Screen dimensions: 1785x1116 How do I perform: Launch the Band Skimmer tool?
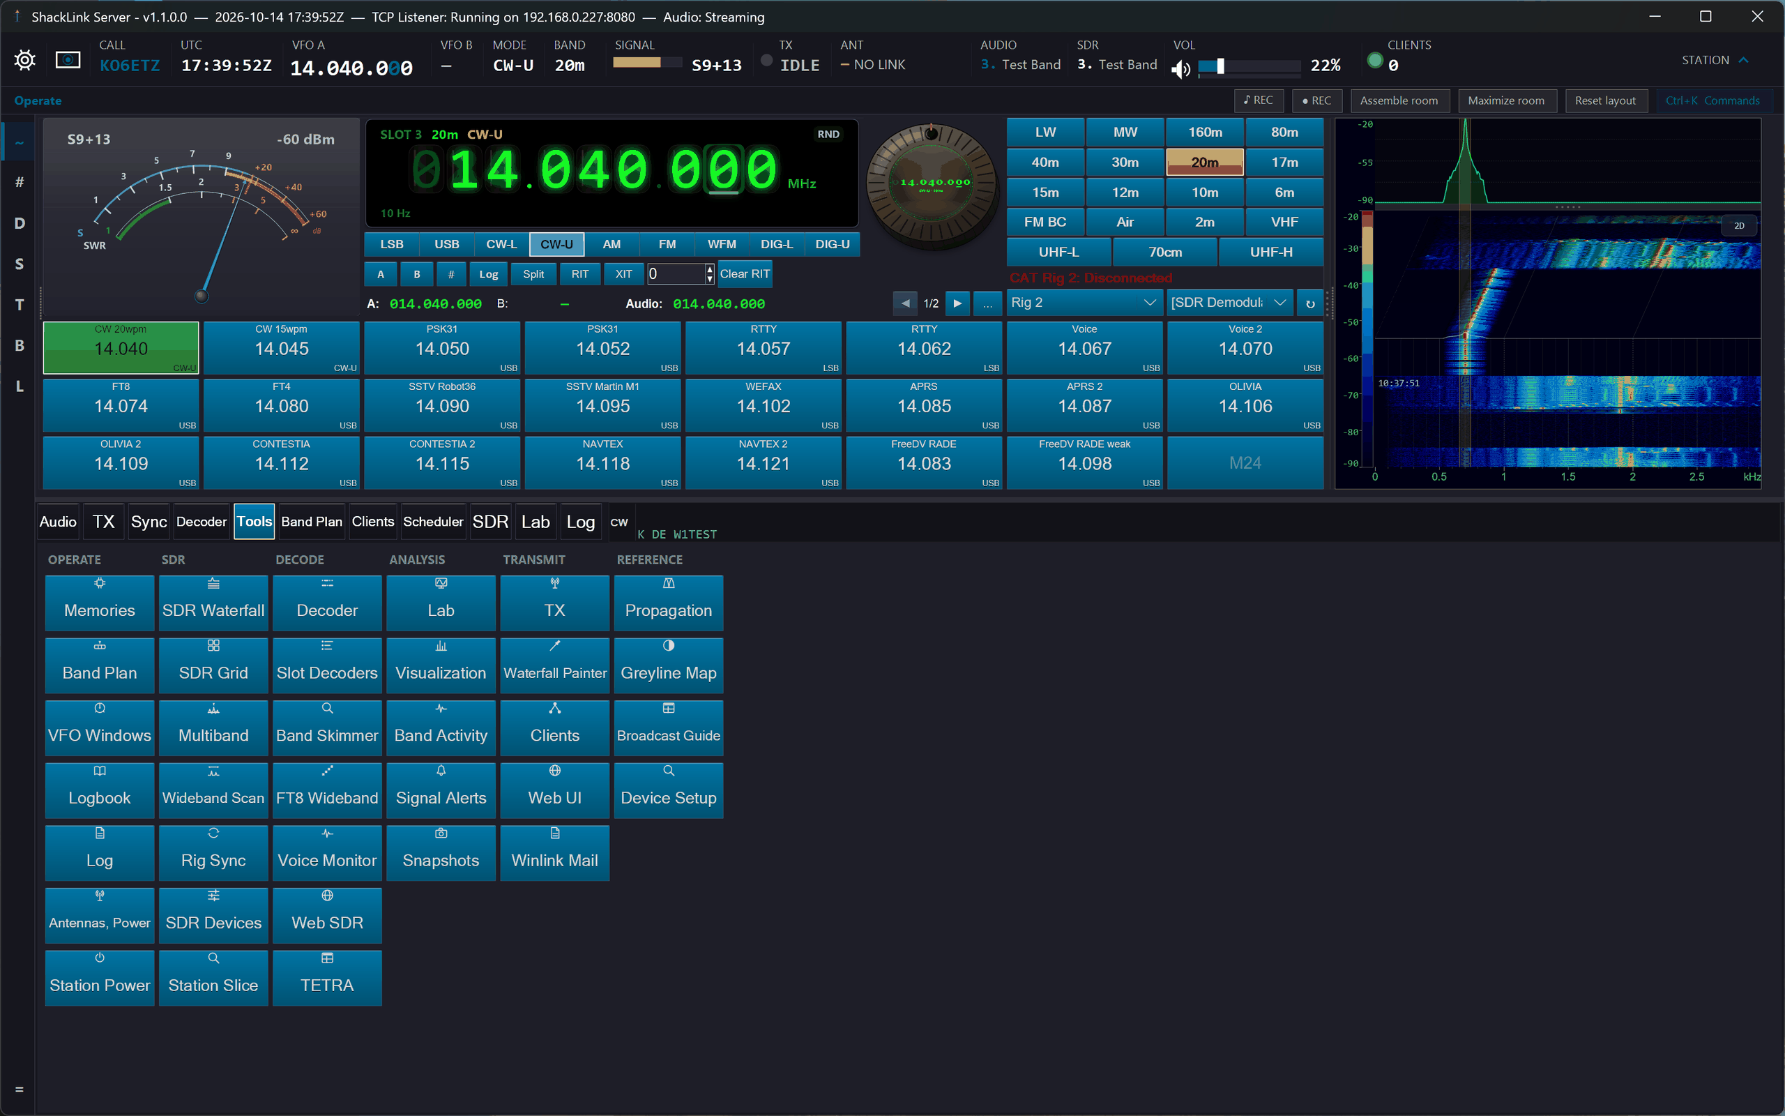(x=327, y=727)
